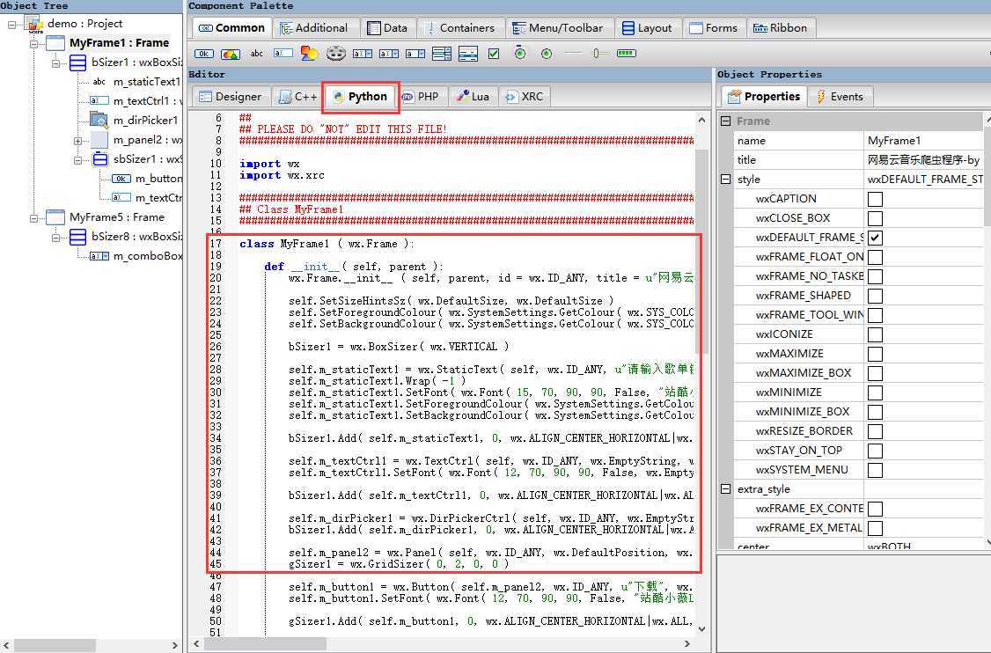Select the wxRadioButton palette component
This screenshot has width=991, height=653.
click(547, 54)
